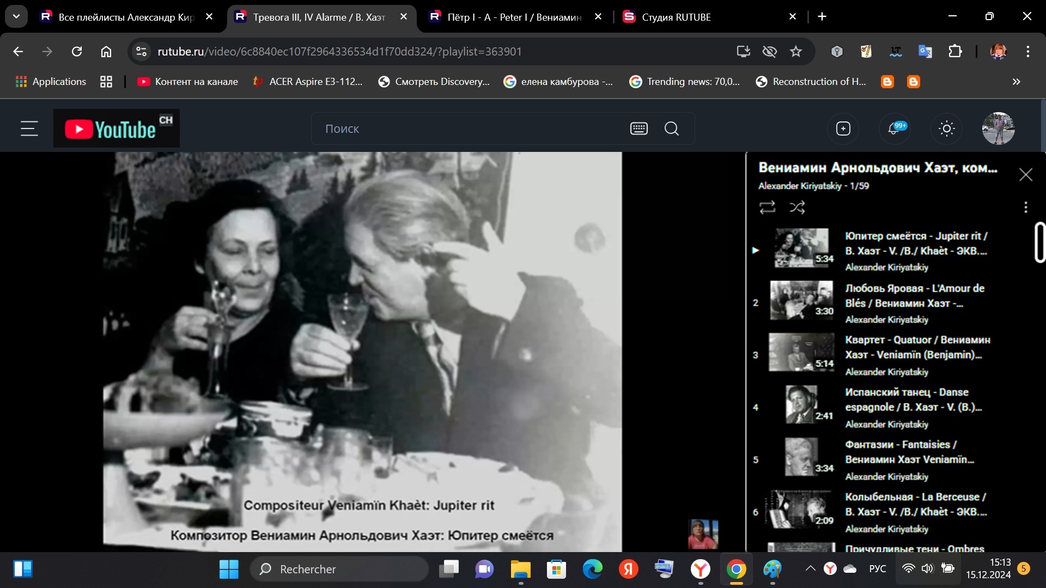Click the upload video plus icon

click(x=843, y=129)
